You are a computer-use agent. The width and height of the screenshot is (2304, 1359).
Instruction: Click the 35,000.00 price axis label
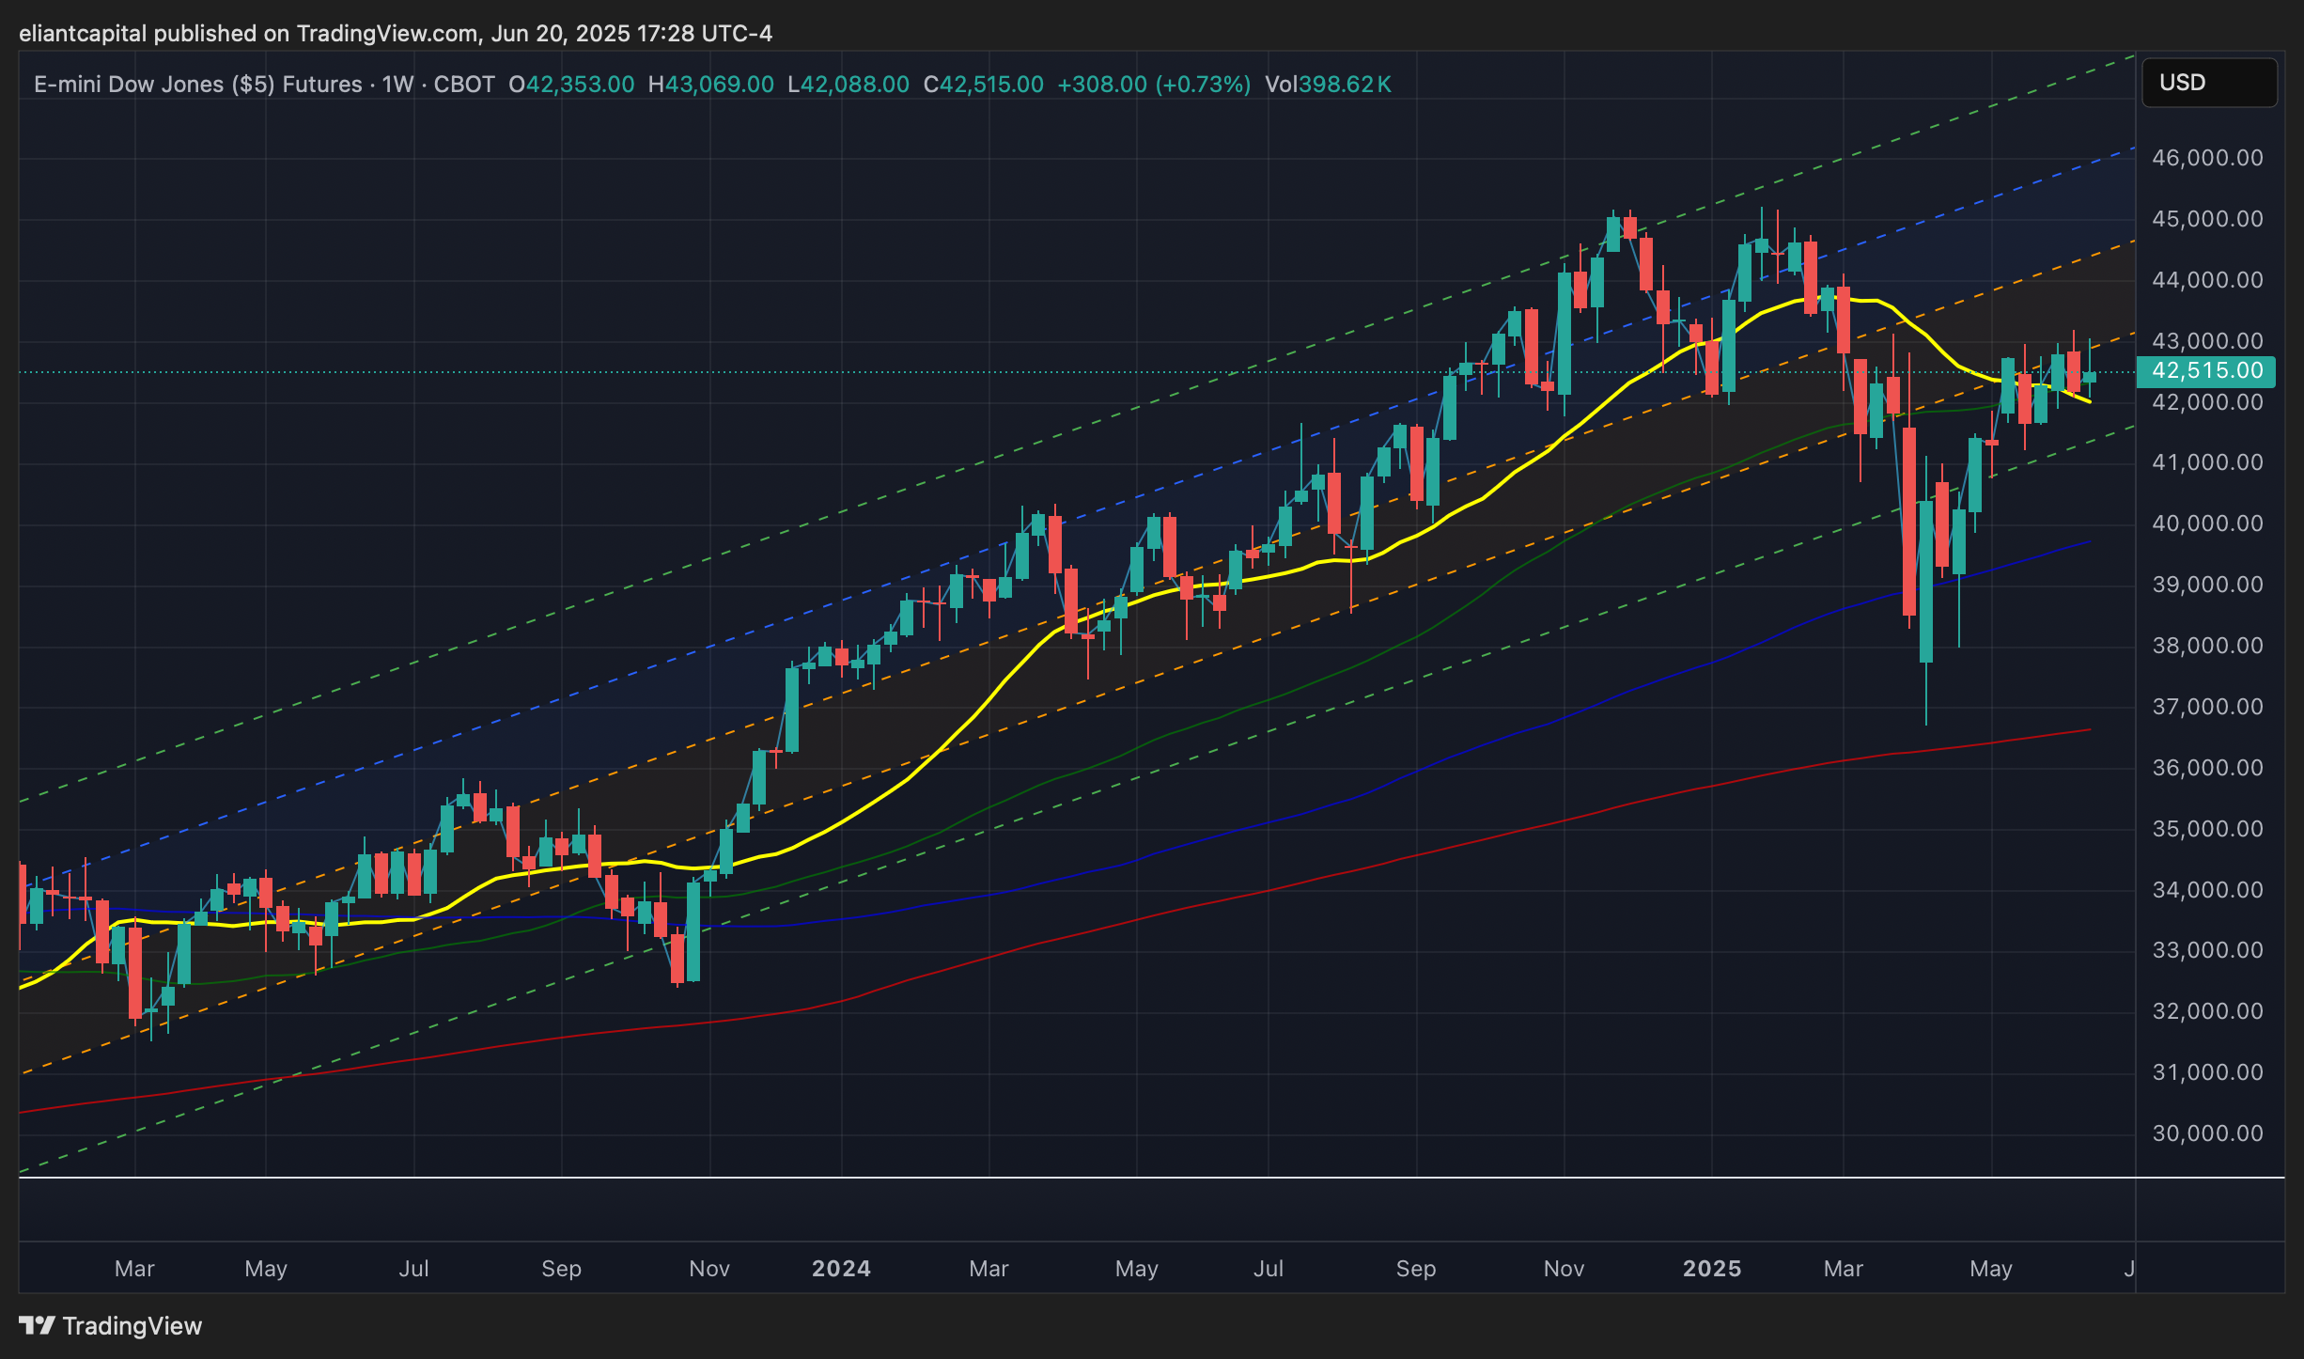pyautogui.click(x=2207, y=829)
